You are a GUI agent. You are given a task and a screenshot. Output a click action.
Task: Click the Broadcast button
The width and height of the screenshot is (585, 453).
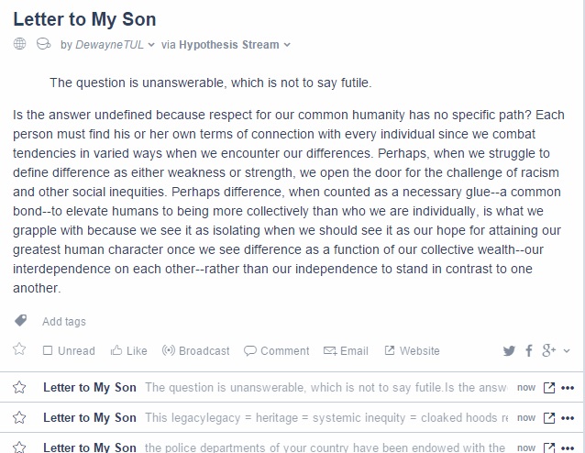[x=196, y=351]
